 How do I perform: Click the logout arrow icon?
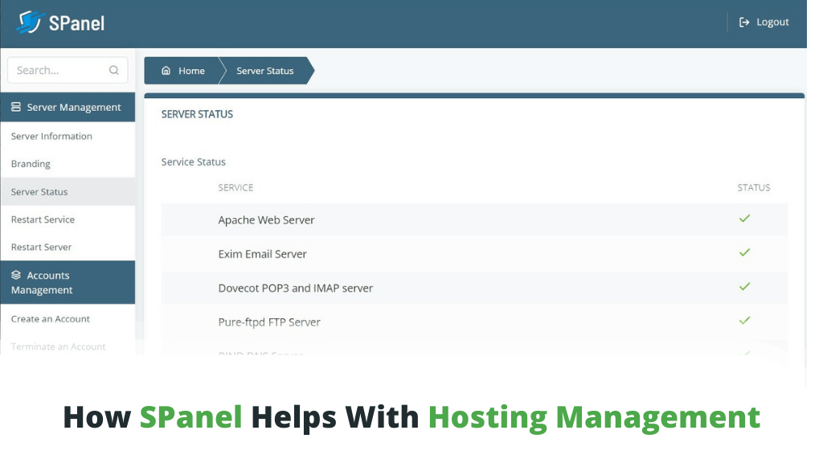743,22
